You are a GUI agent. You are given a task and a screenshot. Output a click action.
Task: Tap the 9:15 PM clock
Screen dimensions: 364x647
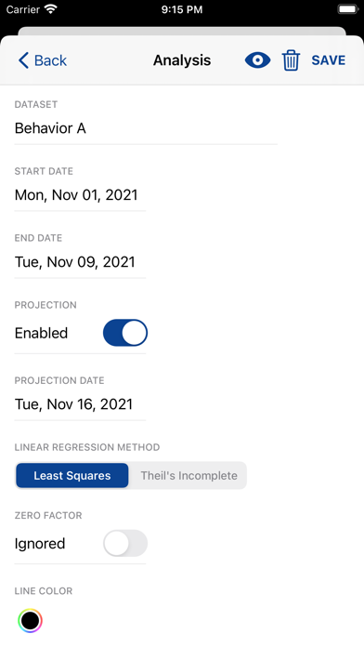[x=182, y=9]
